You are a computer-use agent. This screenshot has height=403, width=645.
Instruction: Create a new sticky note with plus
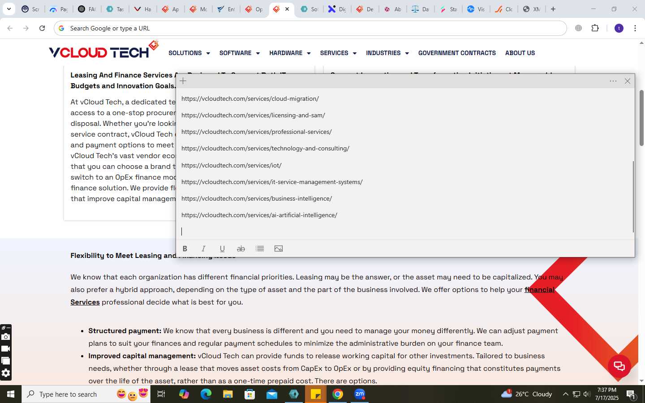tap(183, 81)
